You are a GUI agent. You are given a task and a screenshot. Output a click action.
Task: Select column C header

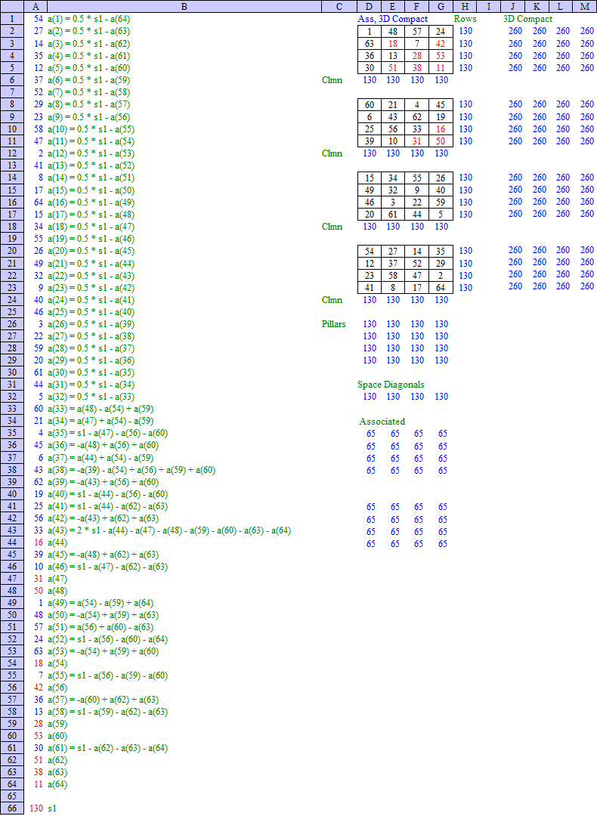click(339, 7)
